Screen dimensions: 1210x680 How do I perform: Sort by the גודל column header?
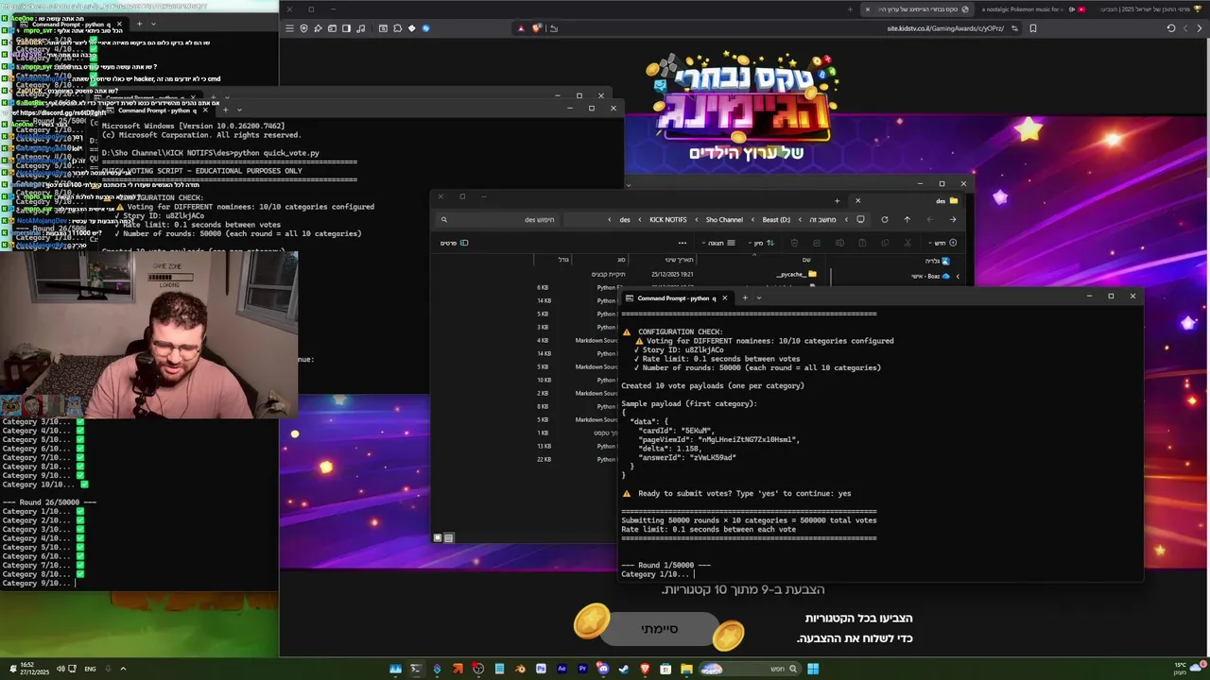point(563,260)
